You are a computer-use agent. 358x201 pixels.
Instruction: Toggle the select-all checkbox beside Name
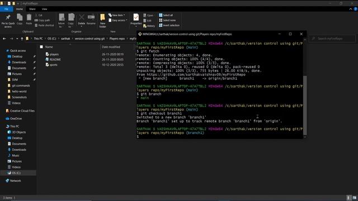pos(41,47)
